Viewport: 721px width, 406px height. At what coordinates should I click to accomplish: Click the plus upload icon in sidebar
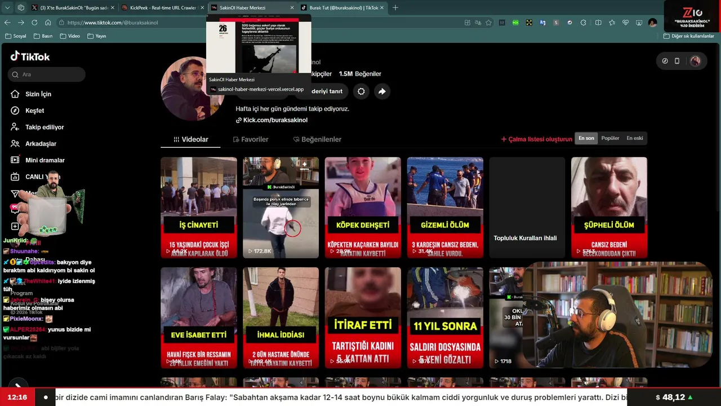click(x=15, y=226)
